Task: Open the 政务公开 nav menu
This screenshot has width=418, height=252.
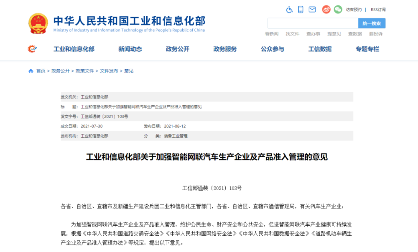Action: coord(178,49)
